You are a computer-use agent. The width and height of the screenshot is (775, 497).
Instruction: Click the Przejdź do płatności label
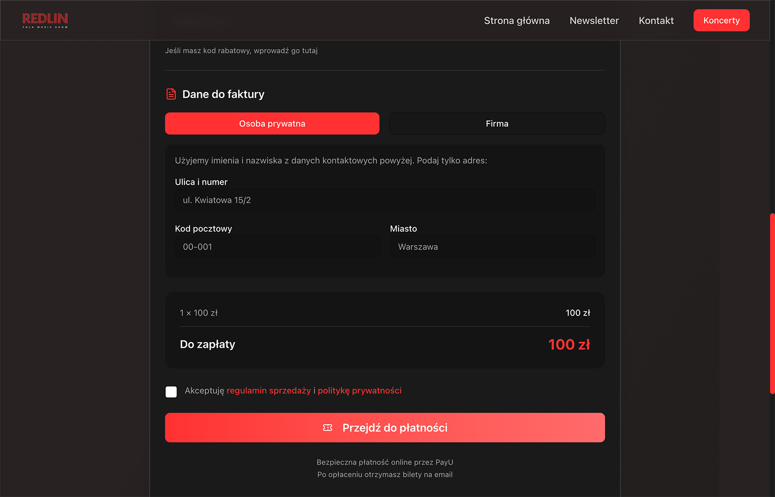(395, 428)
